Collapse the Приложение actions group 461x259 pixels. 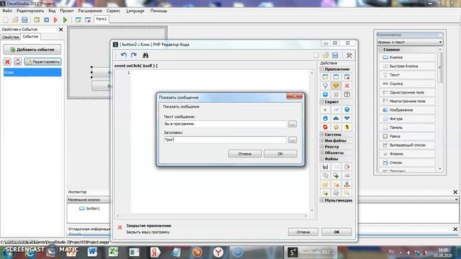(x=322, y=69)
